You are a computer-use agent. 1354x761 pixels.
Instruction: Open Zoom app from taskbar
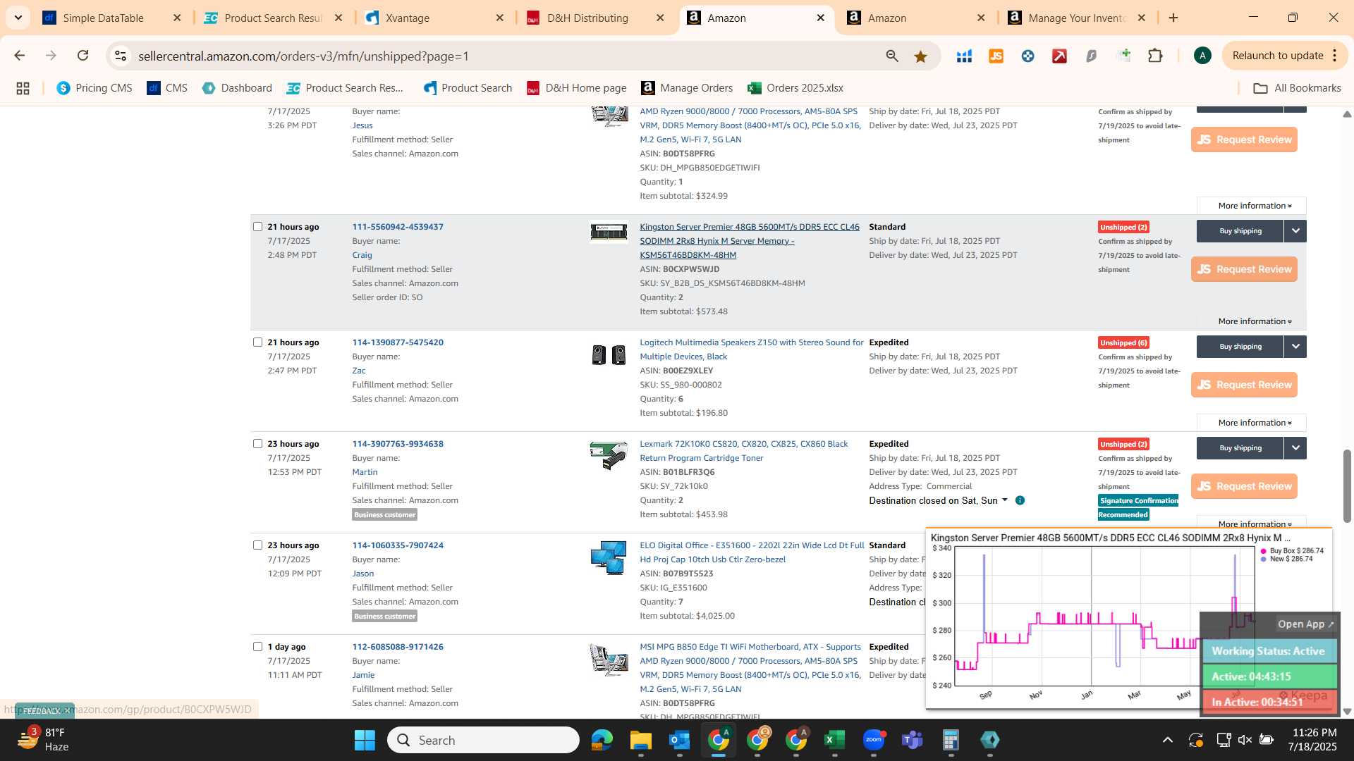click(873, 740)
